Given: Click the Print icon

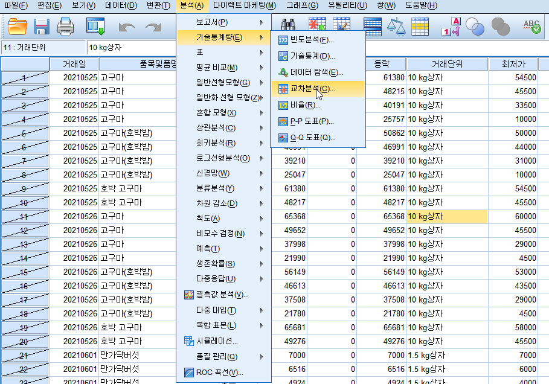Looking at the screenshot, I should pyautogui.click(x=65, y=27).
